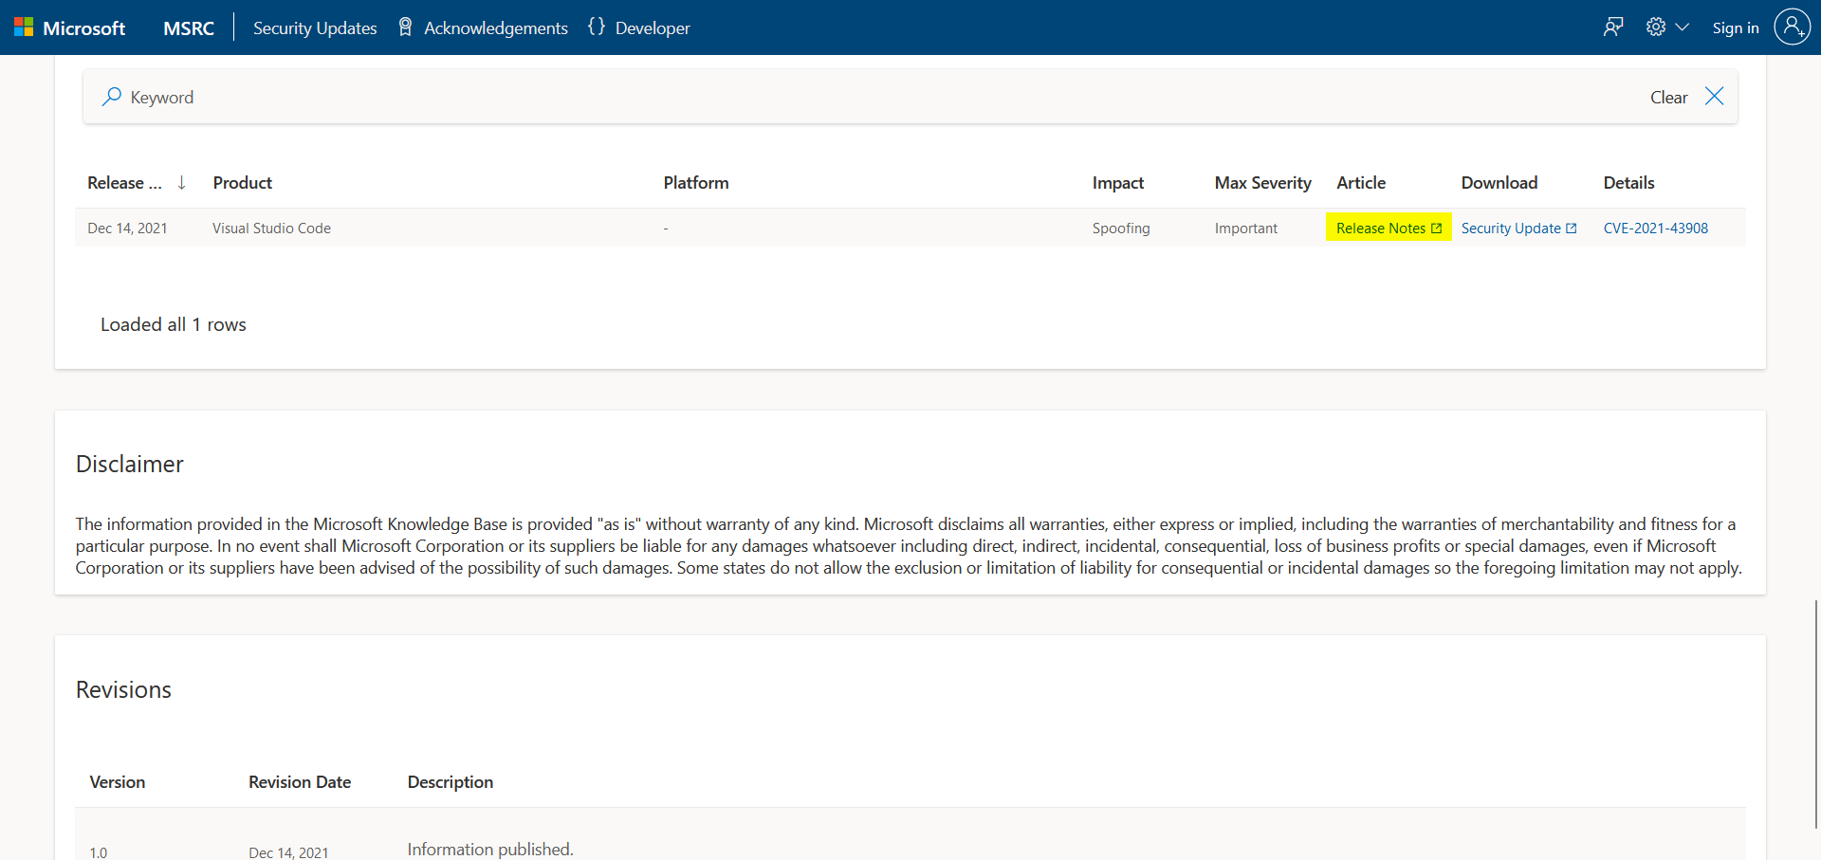Click the Developer curly braces icon
Screen dimensions: 1821x860
pos(596,27)
